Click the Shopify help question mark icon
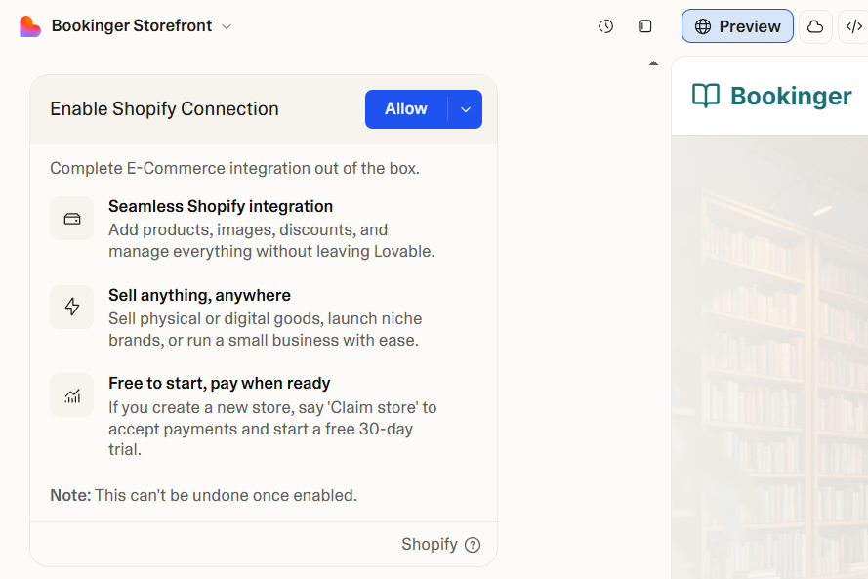This screenshot has width=868, height=579. pos(473,545)
